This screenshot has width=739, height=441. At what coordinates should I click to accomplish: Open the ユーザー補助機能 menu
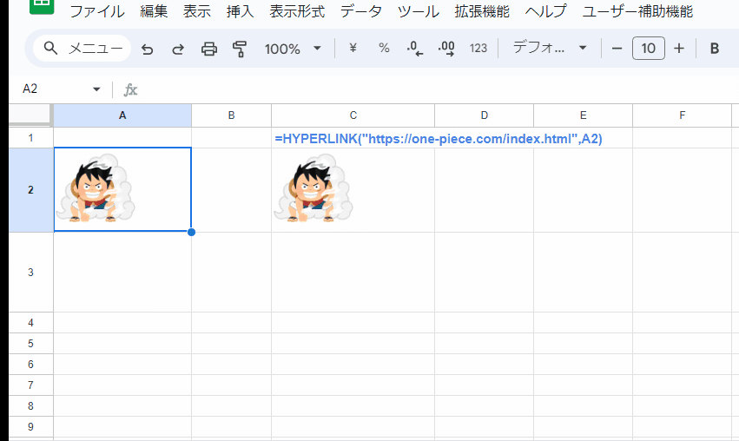(x=637, y=11)
